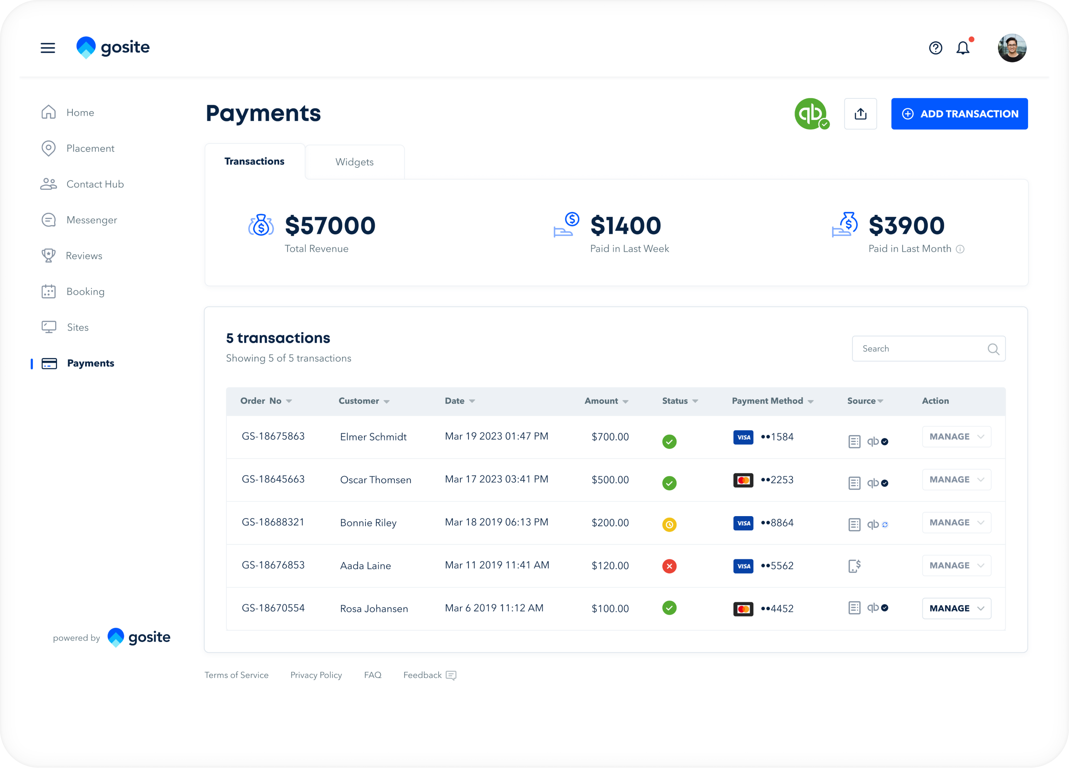Click the notification bell

[x=964, y=48]
